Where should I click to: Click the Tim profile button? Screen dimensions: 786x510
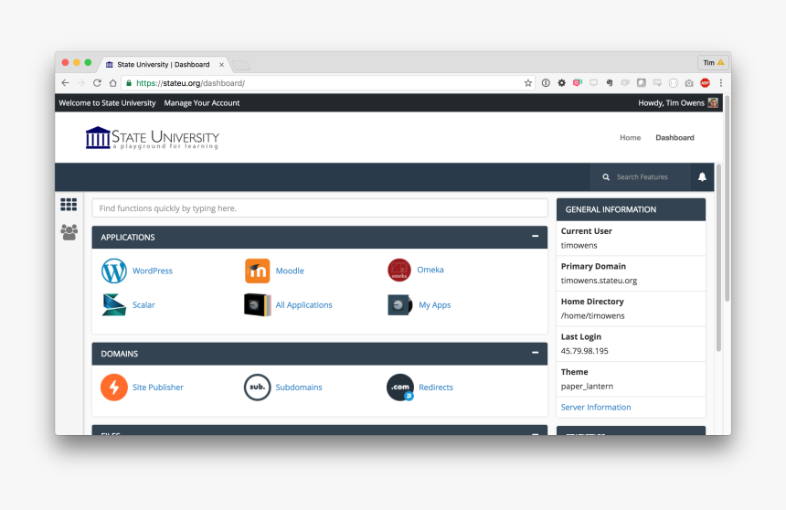click(713, 63)
